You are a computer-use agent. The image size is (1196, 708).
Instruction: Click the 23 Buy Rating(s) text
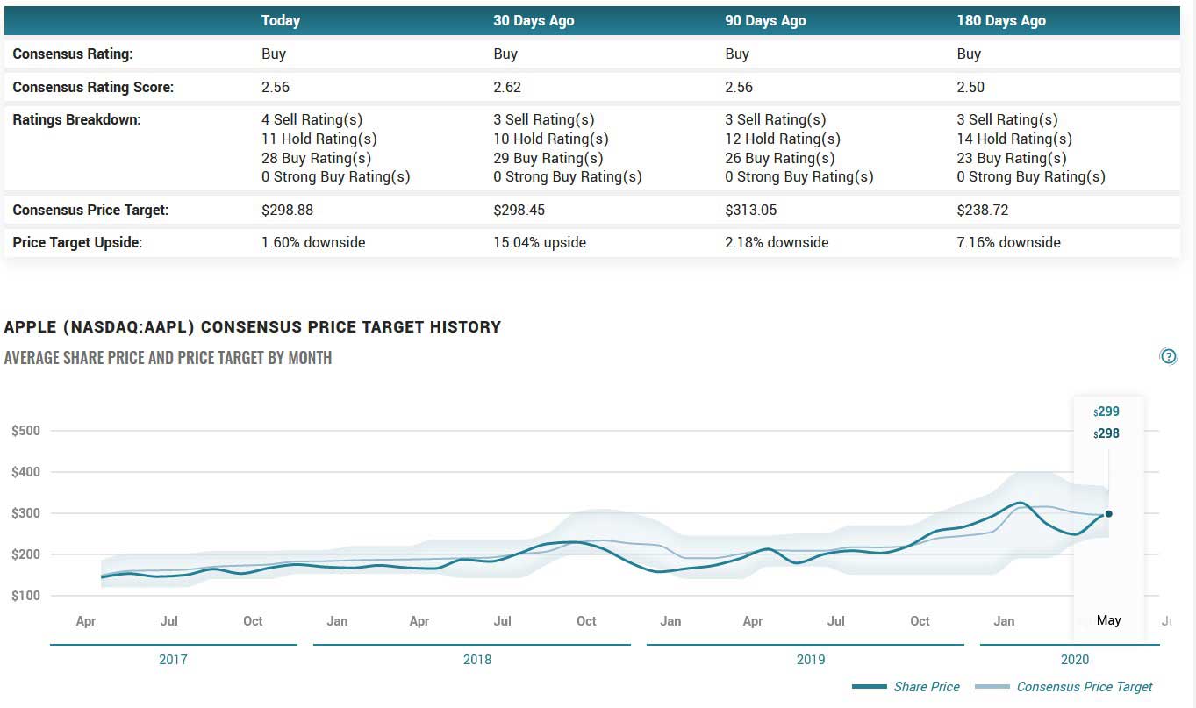click(x=1011, y=158)
